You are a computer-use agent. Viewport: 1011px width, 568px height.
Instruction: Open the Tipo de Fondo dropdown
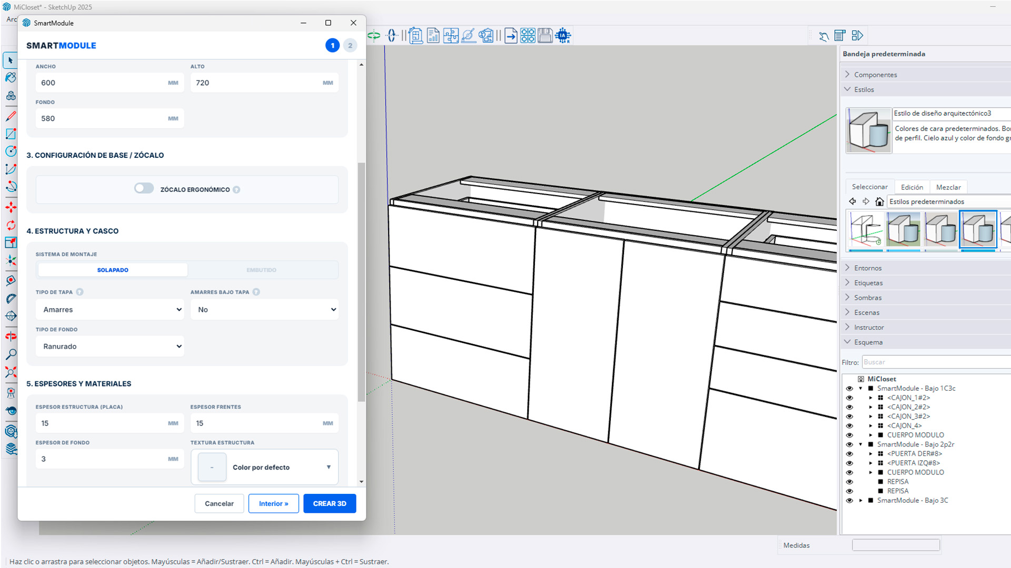click(x=110, y=347)
